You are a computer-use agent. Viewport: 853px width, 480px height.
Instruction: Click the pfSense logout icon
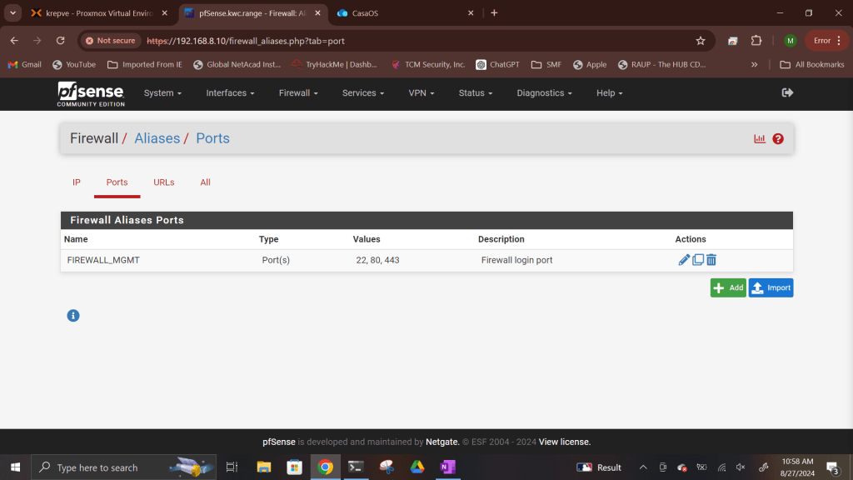tap(787, 92)
